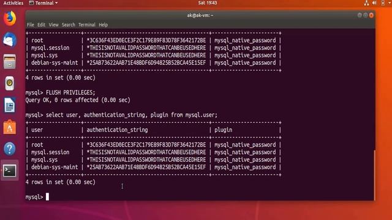
Task: Open Rhythmbox music player in dock
Action: coord(10,83)
